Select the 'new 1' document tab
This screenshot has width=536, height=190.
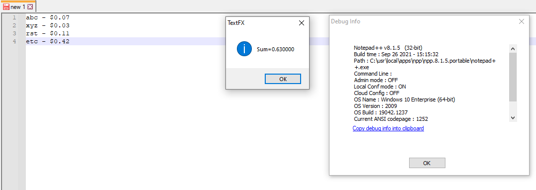point(18,7)
